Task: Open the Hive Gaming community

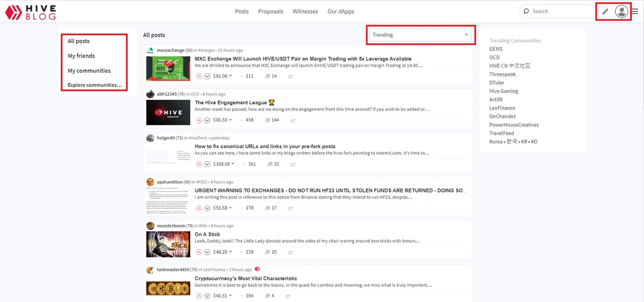Action: [x=504, y=91]
